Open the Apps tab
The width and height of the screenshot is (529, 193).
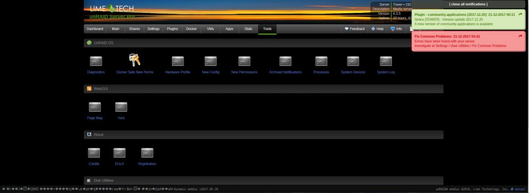point(229,29)
